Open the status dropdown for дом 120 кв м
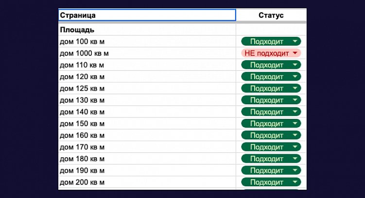The width and height of the screenshot is (365, 198). click(271, 77)
